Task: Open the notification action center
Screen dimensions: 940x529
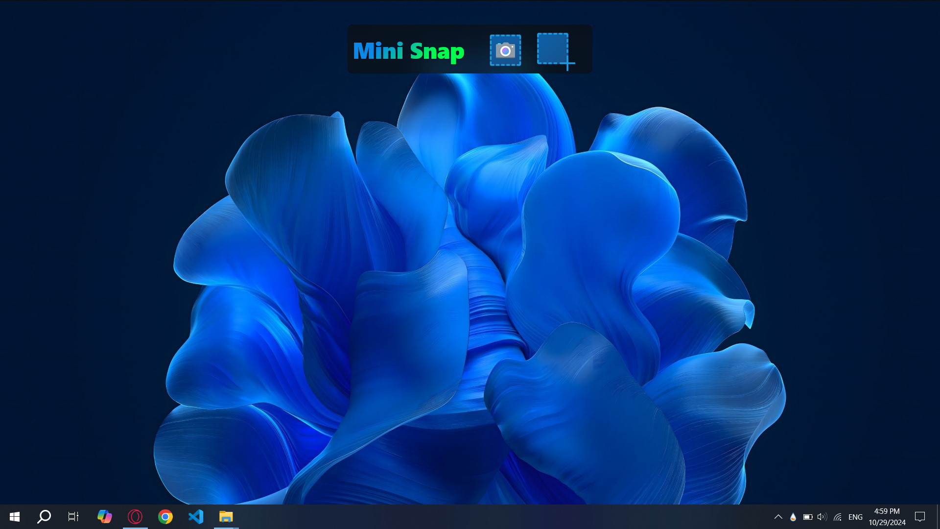Action: pos(920,517)
